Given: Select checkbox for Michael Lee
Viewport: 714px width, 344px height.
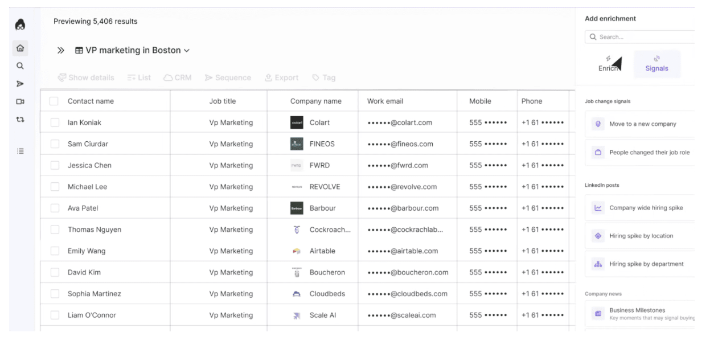Looking at the screenshot, I should point(54,187).
